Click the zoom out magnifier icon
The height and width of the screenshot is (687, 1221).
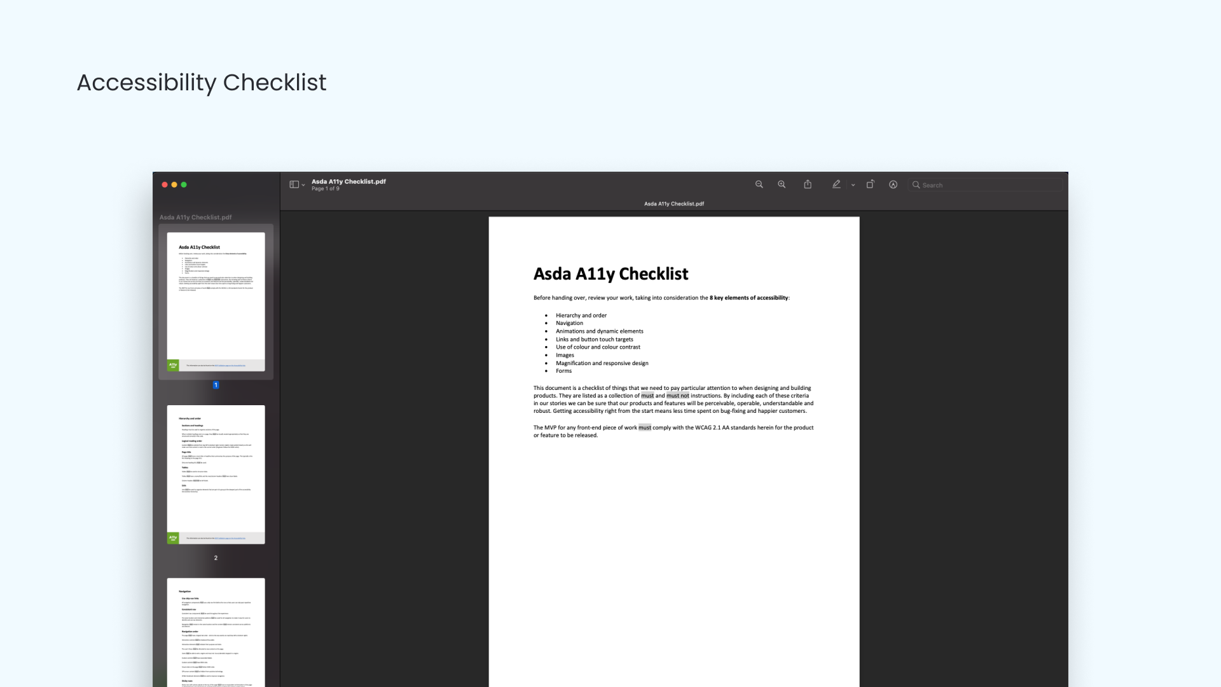point(759,184)
